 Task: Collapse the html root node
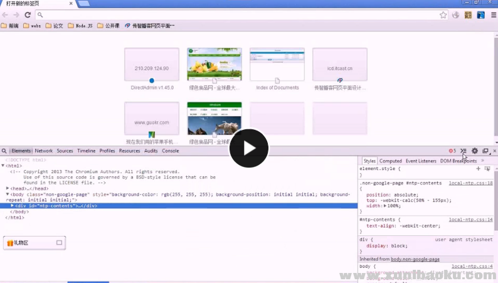(3, 166)
